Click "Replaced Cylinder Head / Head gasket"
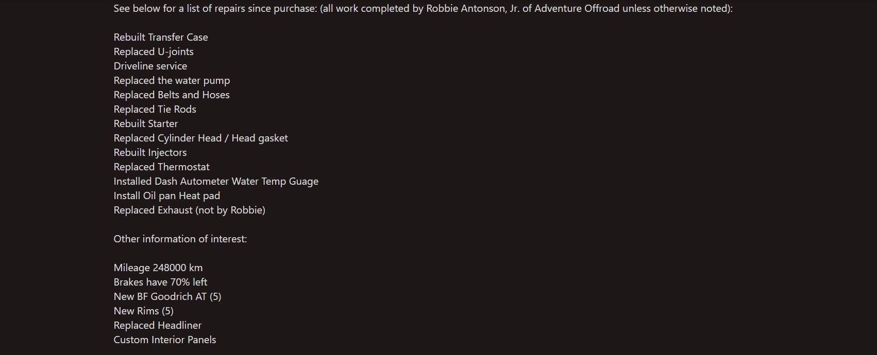The width and height of the screenshot is (877, 355). tap(201, 138)
